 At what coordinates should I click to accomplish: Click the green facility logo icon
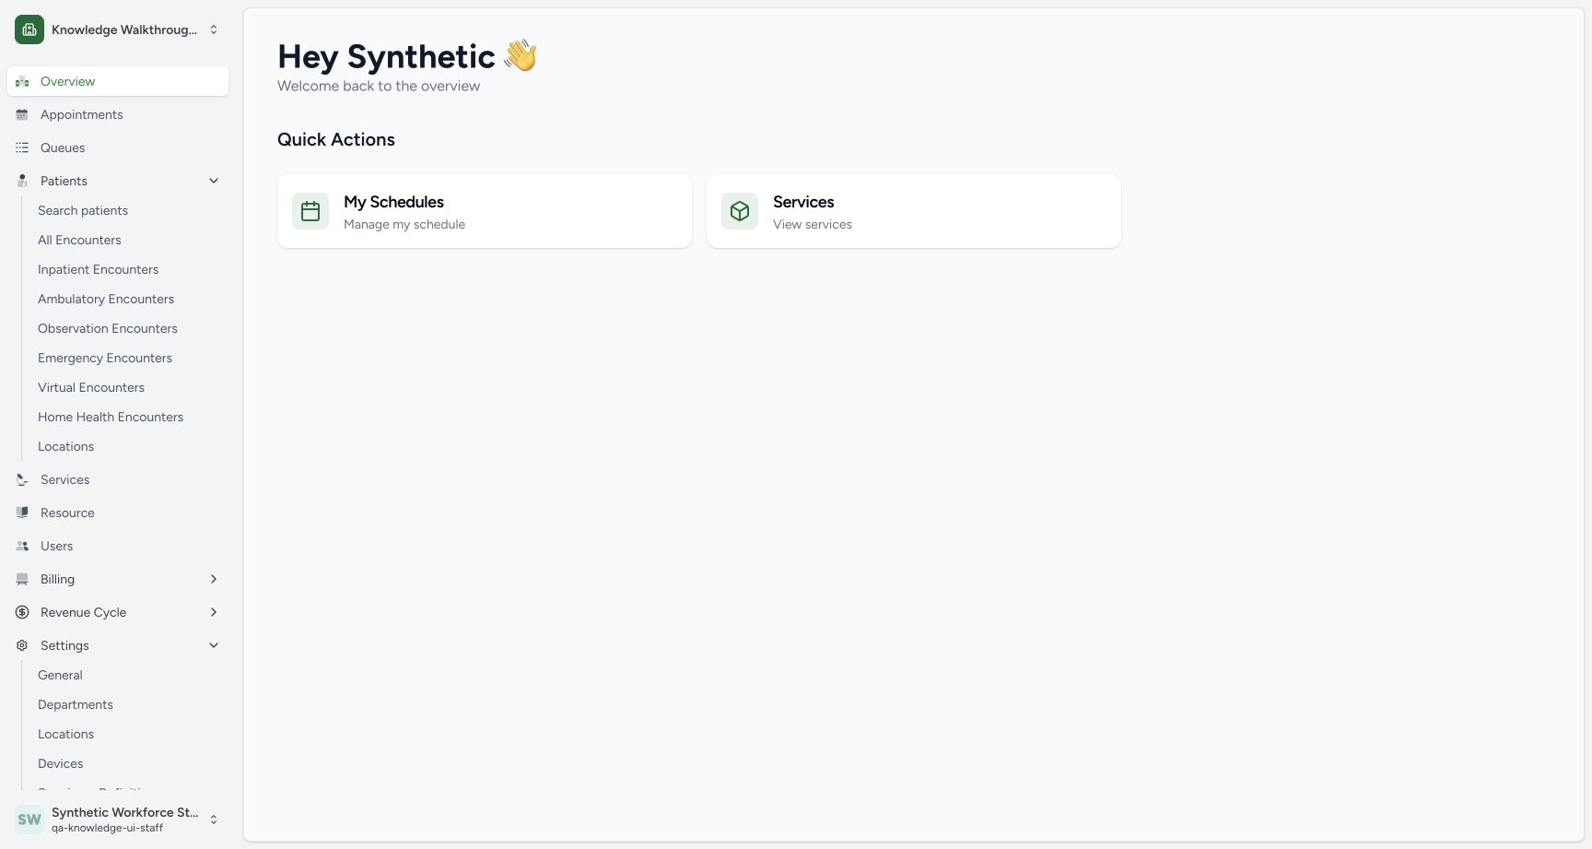[29, 29]
